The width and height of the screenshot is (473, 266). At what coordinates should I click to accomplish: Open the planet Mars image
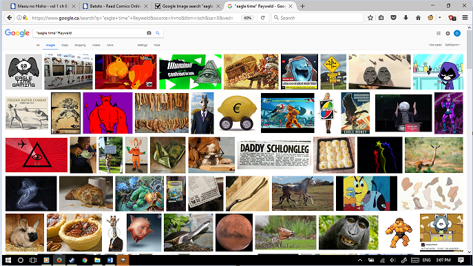point(234,232)
